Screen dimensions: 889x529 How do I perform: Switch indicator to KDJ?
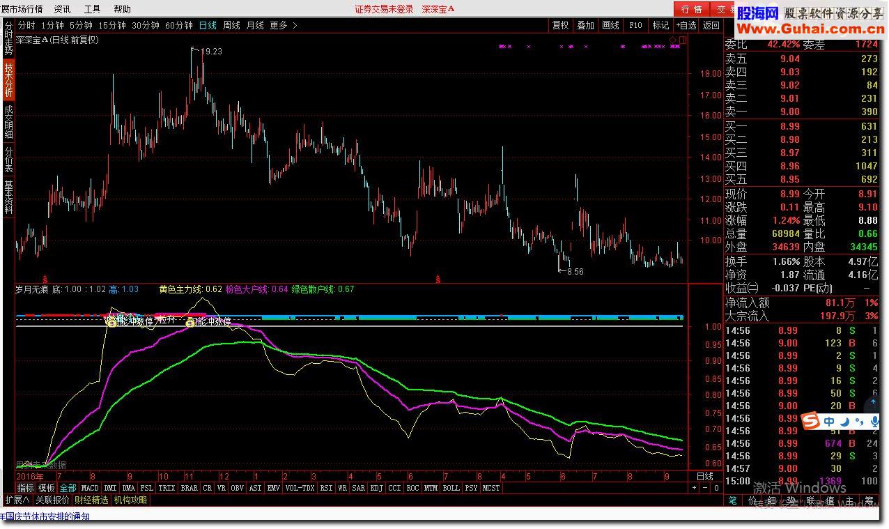point(377,488)
